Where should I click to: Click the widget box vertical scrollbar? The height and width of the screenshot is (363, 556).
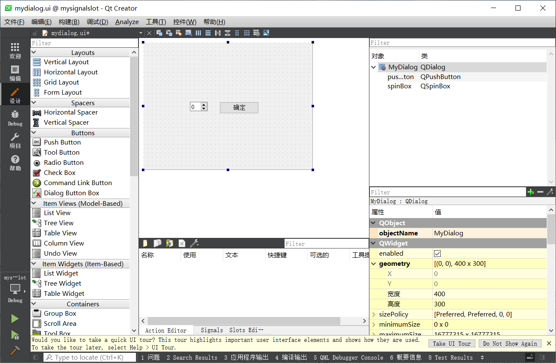coord(134,116)
